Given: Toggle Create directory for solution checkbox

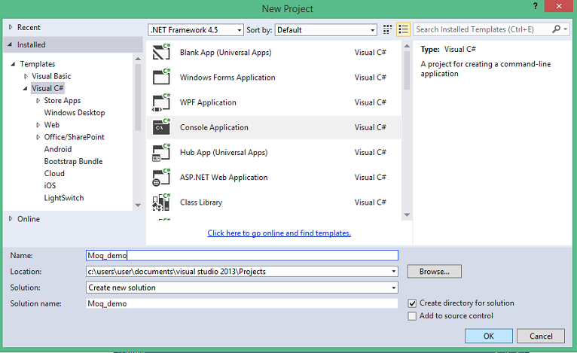Looking at the screenshot, I should (x=412, y=303).
